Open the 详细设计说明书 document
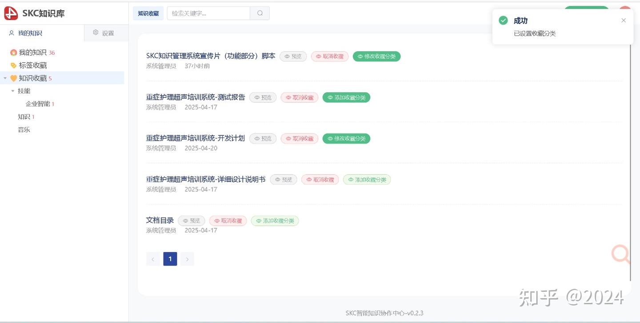This screenshot has height=323, width=640. [x=206, y=179]
